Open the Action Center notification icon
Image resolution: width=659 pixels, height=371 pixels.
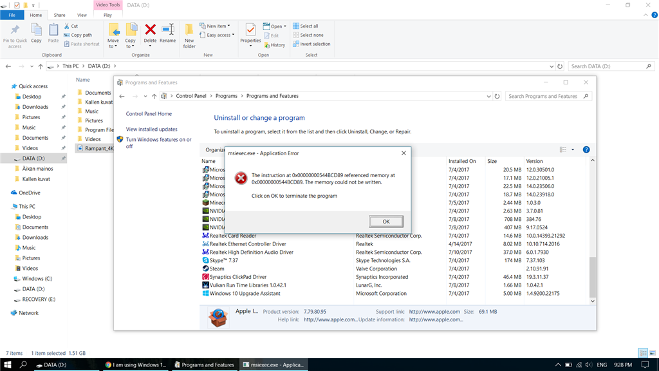click(645, 365)
